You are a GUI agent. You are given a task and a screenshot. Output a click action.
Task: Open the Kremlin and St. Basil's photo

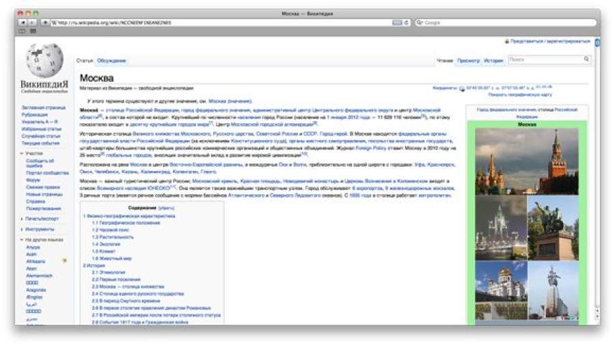(527, 161)
